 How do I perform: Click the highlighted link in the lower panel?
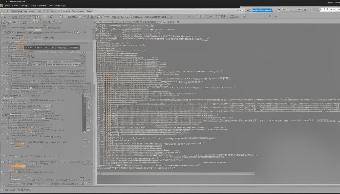point(194,157)
